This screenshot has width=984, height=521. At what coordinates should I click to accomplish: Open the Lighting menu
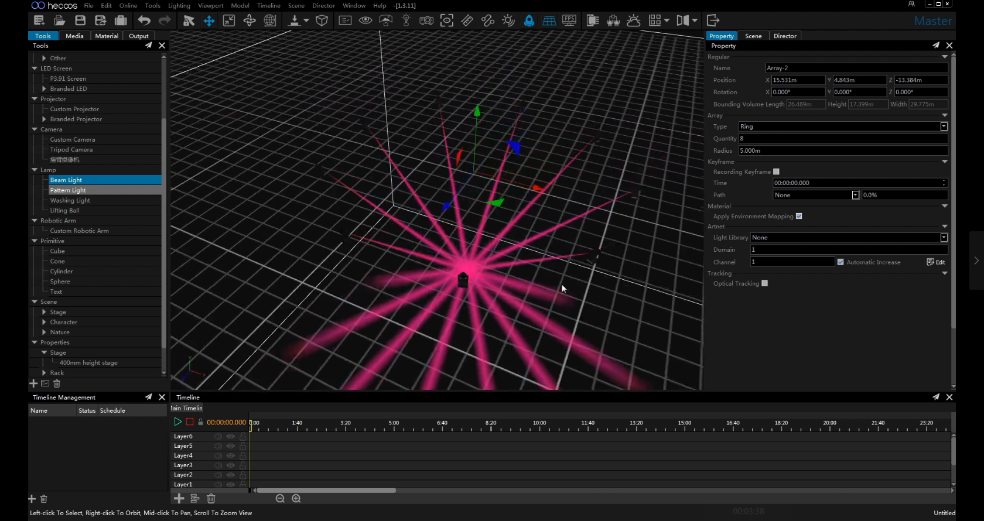pos(179,5)
